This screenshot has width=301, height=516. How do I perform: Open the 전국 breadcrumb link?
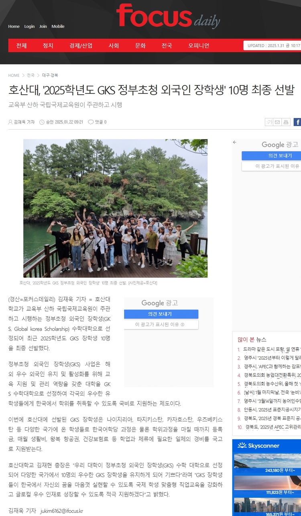31,75
